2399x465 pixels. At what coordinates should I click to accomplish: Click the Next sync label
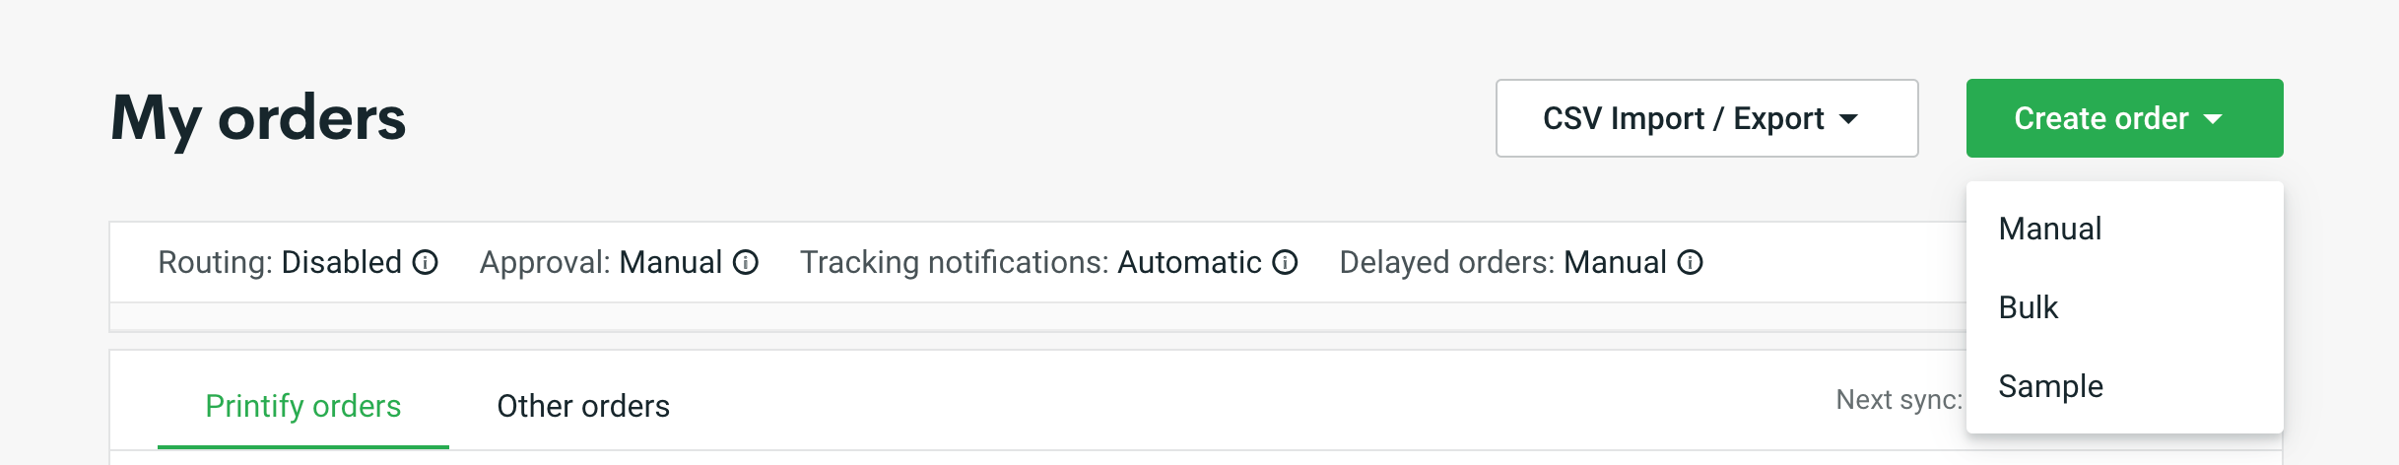1898,400
